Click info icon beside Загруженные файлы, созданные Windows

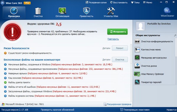[x=5, y=91]
